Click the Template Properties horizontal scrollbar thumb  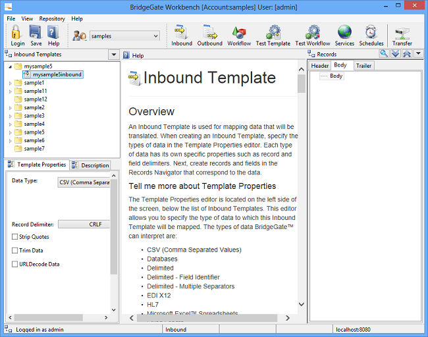coord(49,317)
